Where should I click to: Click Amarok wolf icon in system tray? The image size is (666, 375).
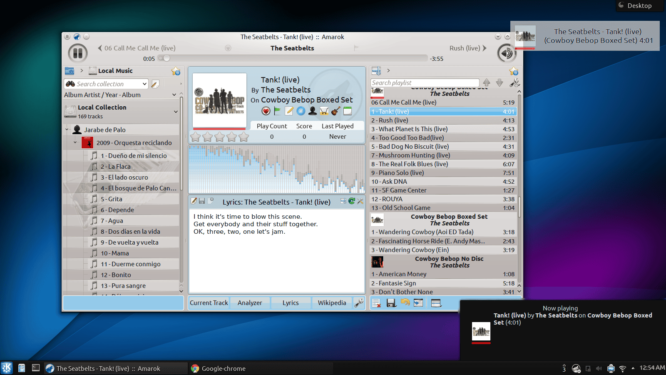click(x=576, y=368)
